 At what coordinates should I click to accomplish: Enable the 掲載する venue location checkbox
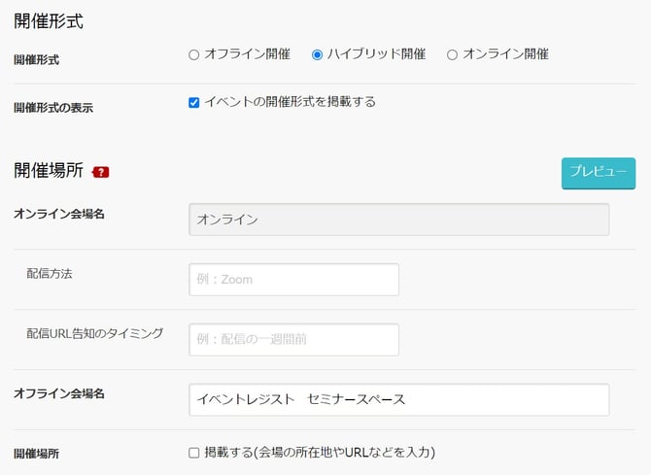point(194,453)
